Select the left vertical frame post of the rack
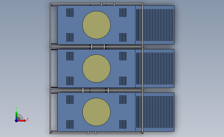 [x=50, y=68]
